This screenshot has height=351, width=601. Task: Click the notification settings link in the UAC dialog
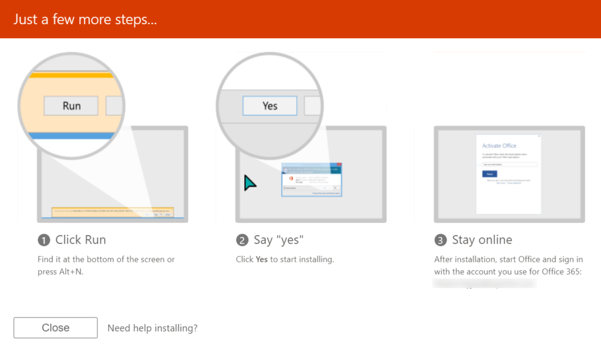pos(326,193)
